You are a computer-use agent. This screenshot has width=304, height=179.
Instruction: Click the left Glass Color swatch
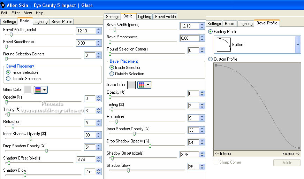pyautogui.click(x=28, y=90)
